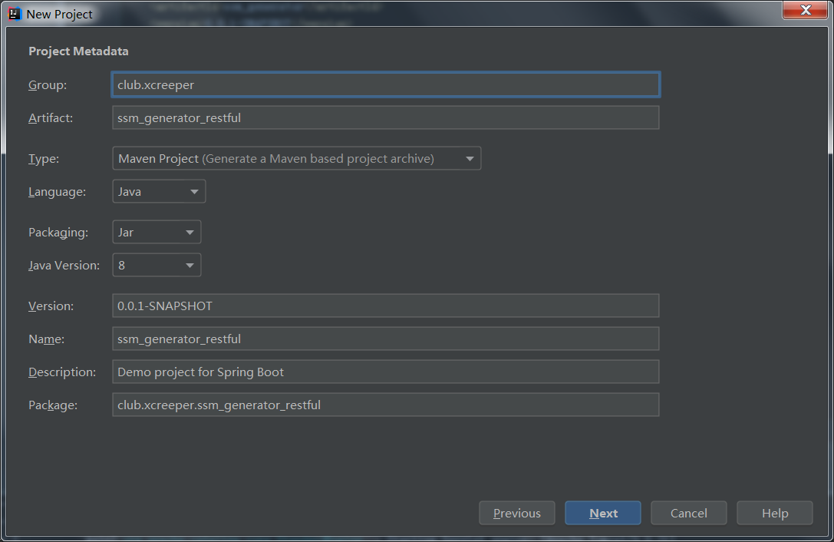The height and width of the screenshot is (542, 834).
Task: Select the Name input field
Action: tap(386, 339)
